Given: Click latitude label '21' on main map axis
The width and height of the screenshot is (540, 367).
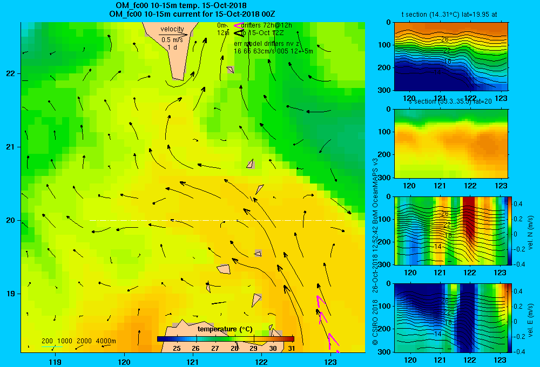Looking at the screenshot, I should click(11, 147).
